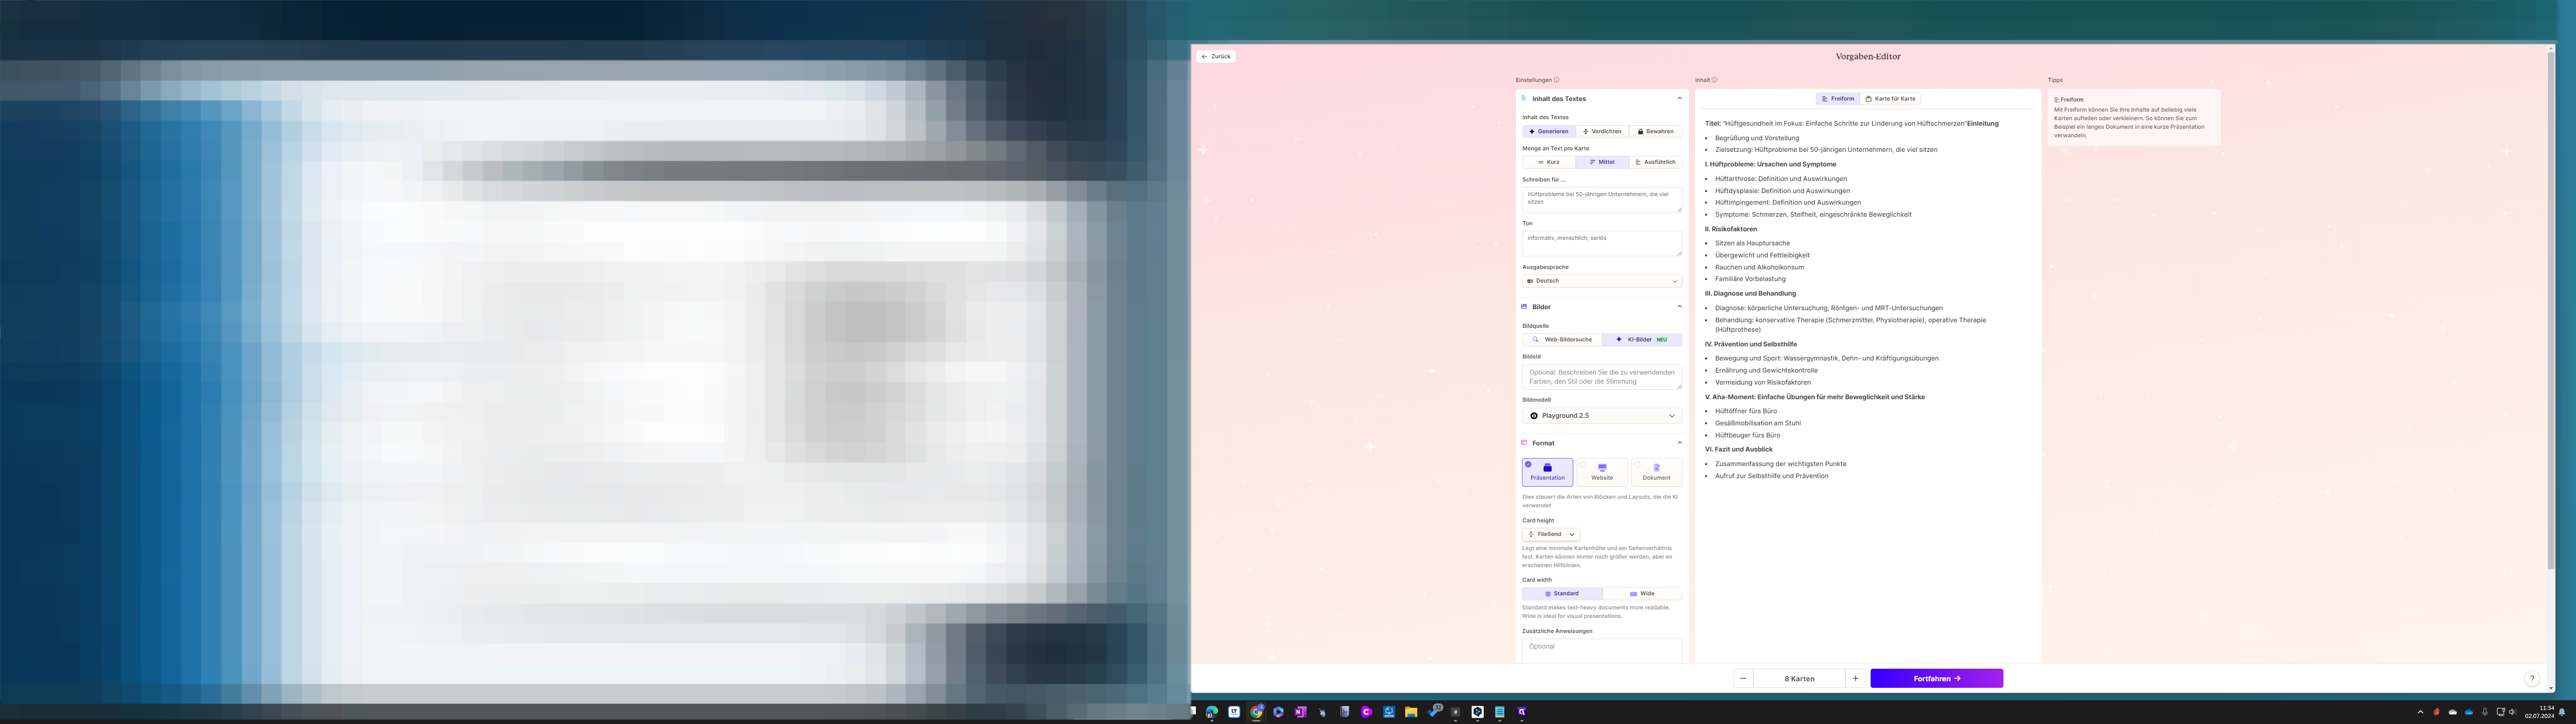Image resolution: width=2576 pixels, height=724 pixels.
Task: Click the Bilder section icon
Action: click(1524, 306)
